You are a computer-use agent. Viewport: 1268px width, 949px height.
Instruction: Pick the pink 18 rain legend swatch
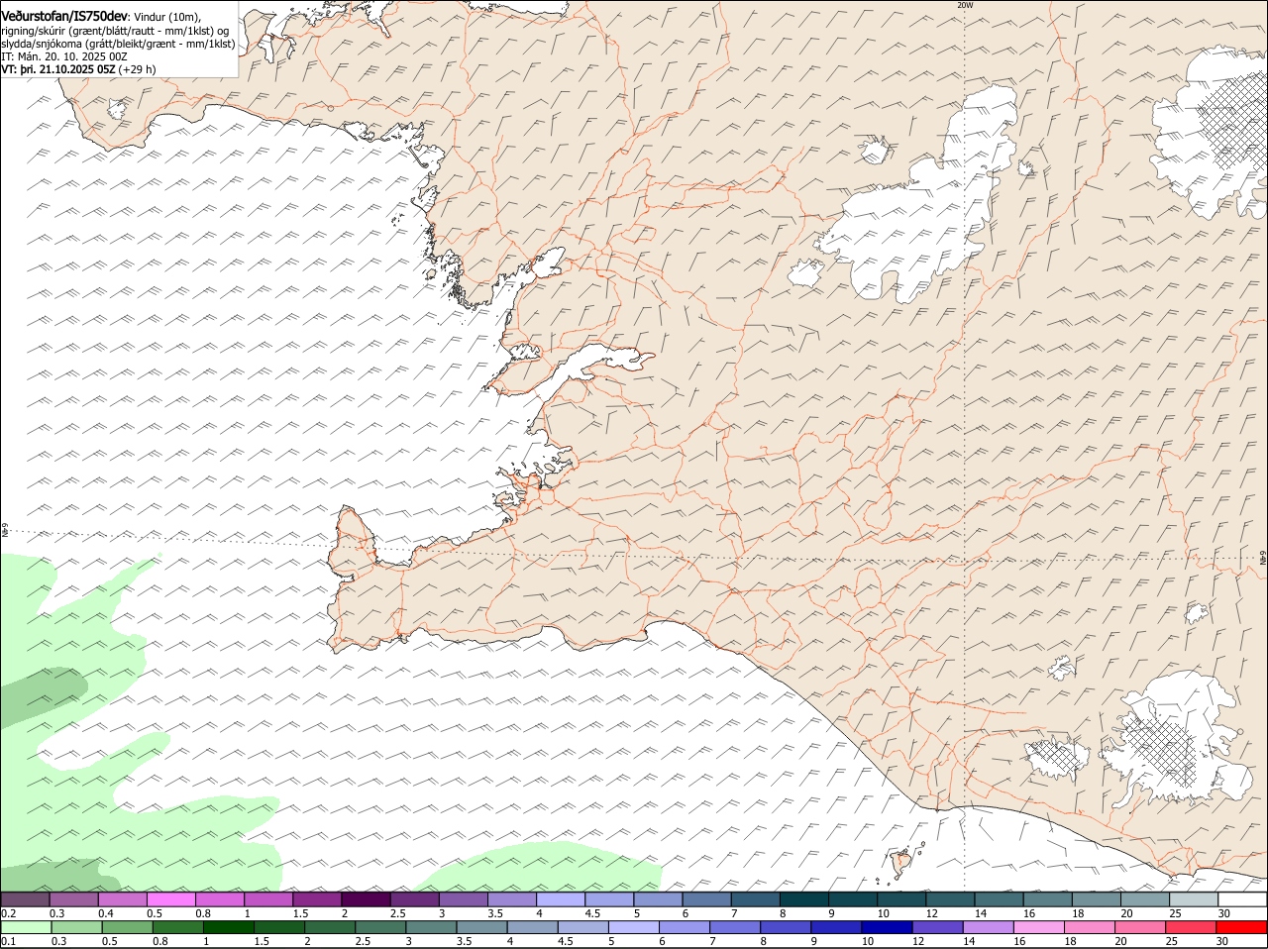(x=1089, y=927)
